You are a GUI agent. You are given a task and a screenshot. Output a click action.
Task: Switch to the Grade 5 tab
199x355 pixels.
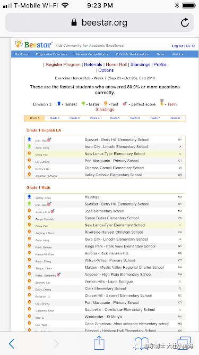point(115,118)
